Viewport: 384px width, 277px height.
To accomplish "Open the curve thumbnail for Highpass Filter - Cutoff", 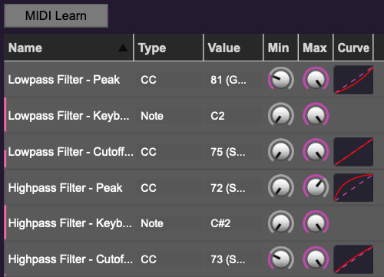I will tap(353, 259).
